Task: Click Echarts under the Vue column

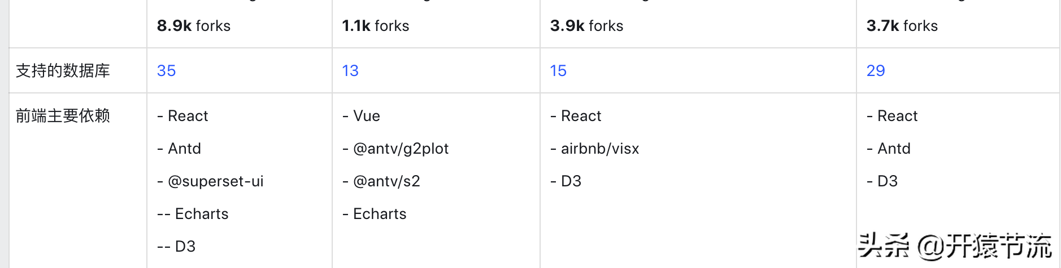Action: tap(379, 214)
